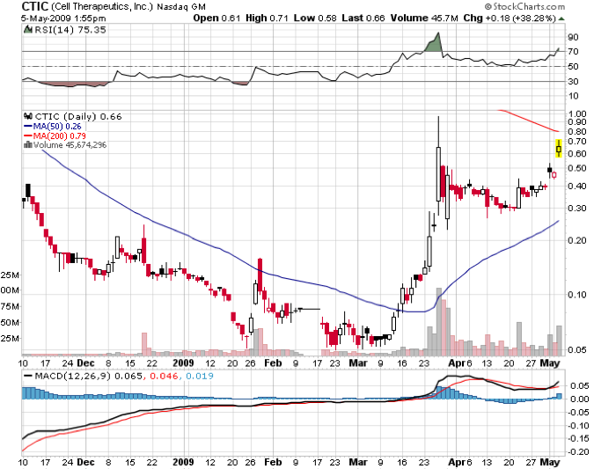Click the 5-May-2009 1:55pm timestamp
594x469 pixels.
coord(63,18)
